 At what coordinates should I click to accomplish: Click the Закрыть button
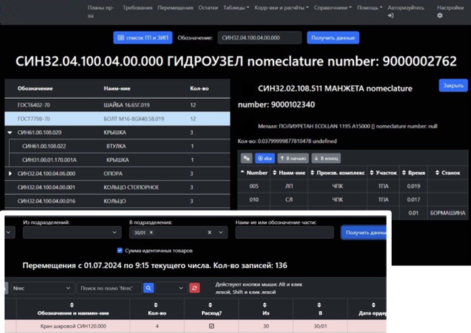[x=453, y=85]
